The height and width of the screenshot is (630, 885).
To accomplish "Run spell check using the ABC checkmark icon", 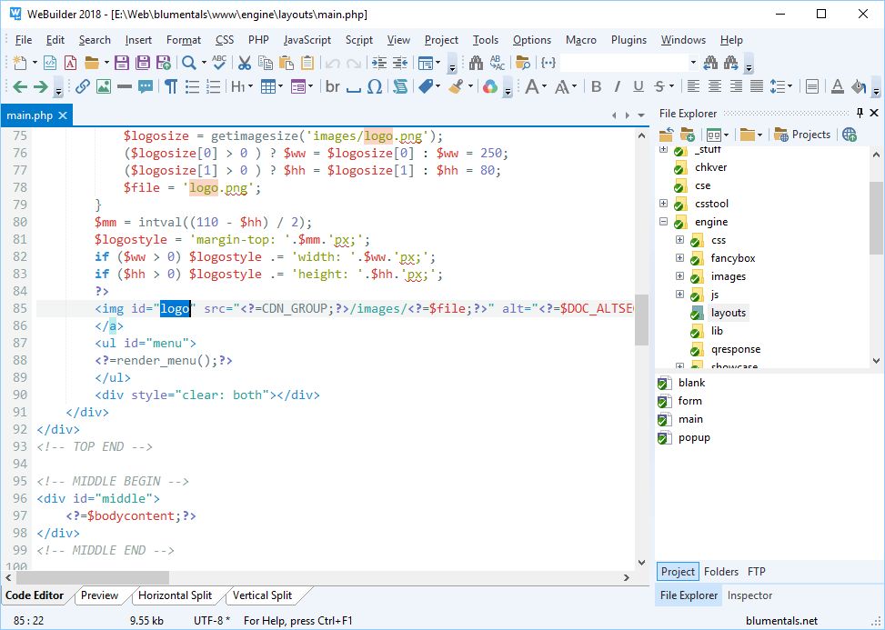I will click(219, 63).
